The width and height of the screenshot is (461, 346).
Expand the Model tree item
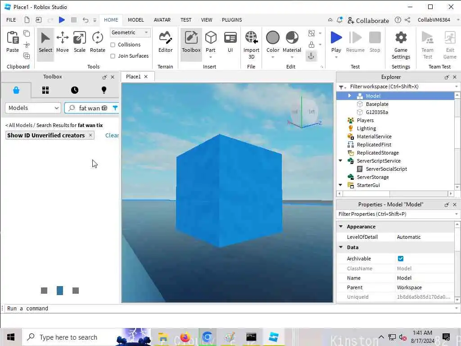coord(349,96)
